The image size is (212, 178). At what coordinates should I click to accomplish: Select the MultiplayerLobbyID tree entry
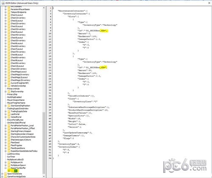15,159
